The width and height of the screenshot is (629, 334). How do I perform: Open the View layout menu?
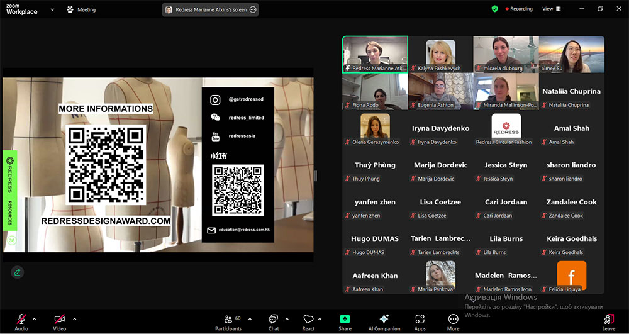pyautogui.click(x=552, y=9)
